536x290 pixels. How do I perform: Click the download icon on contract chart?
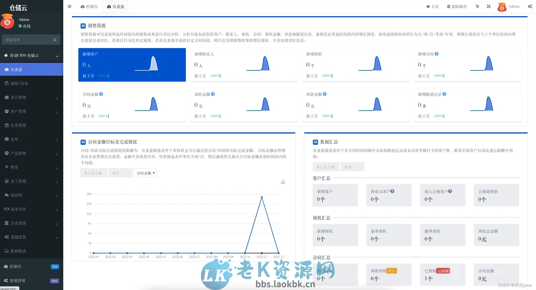click(x=283, y=182)
